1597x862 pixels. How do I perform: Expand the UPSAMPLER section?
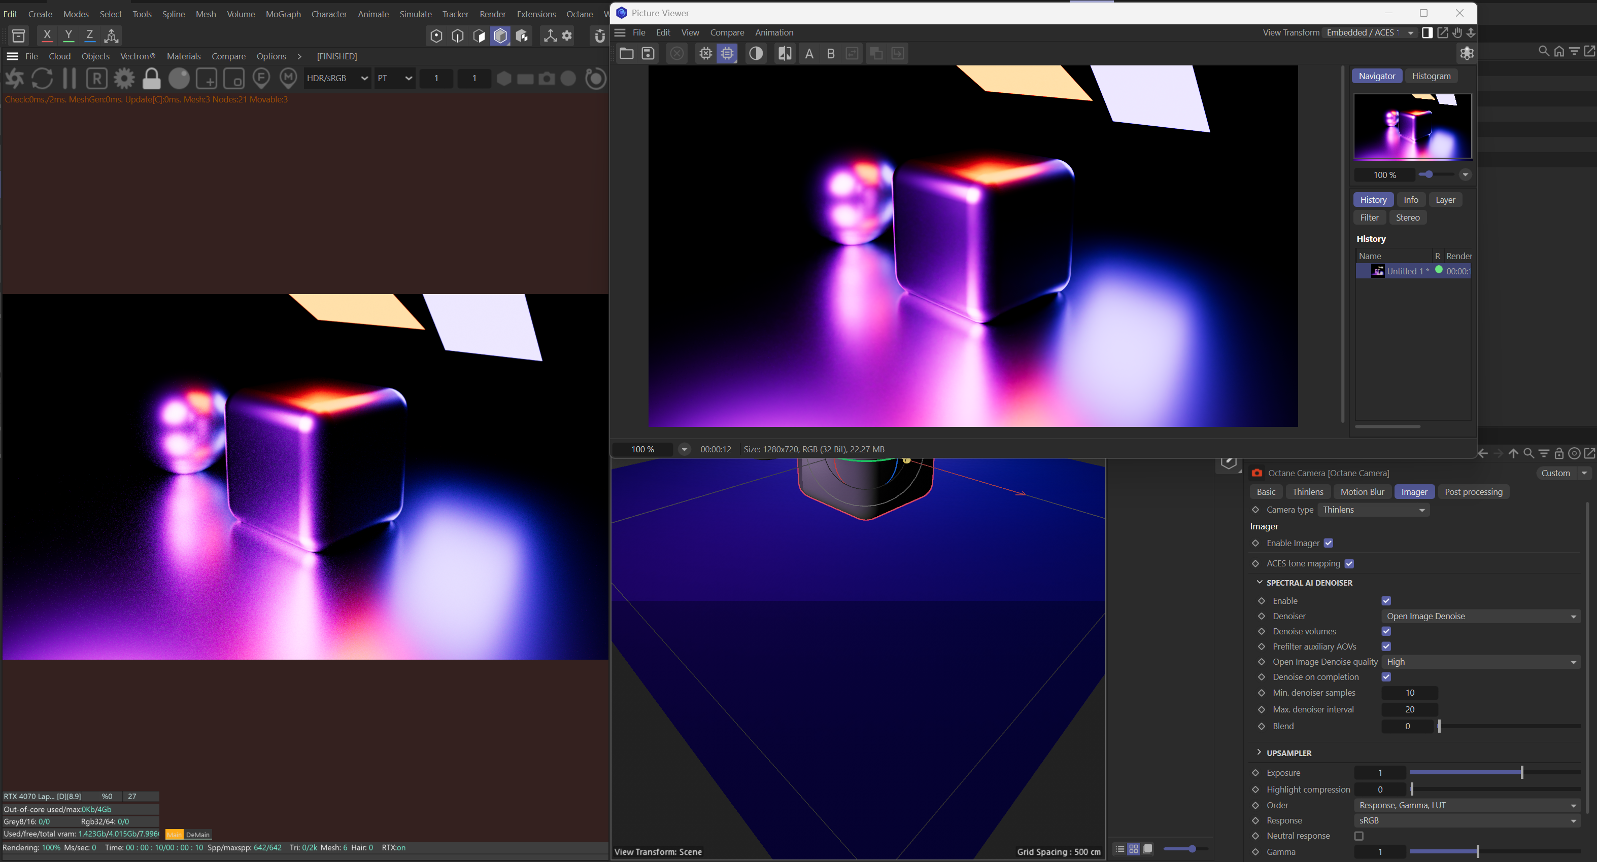[1259, 752]
